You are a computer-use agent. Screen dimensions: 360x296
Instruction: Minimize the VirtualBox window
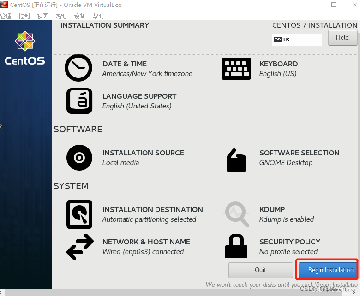pyautogui.click(x=313, y=5)
